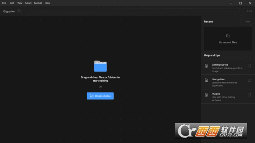Click the 'No recent files' text
This screenshot has height=143, width=255.
228,43
